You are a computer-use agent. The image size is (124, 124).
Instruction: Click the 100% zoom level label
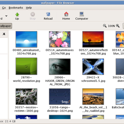coord(111,26)
